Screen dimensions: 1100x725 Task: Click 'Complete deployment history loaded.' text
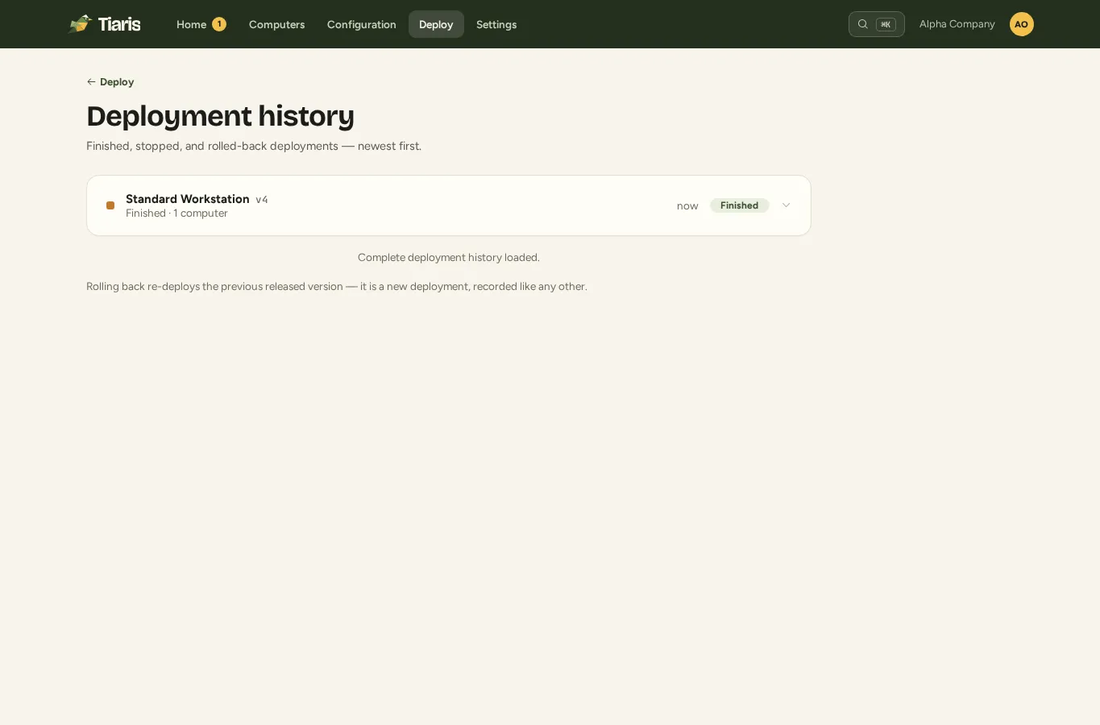coord(449,258)
